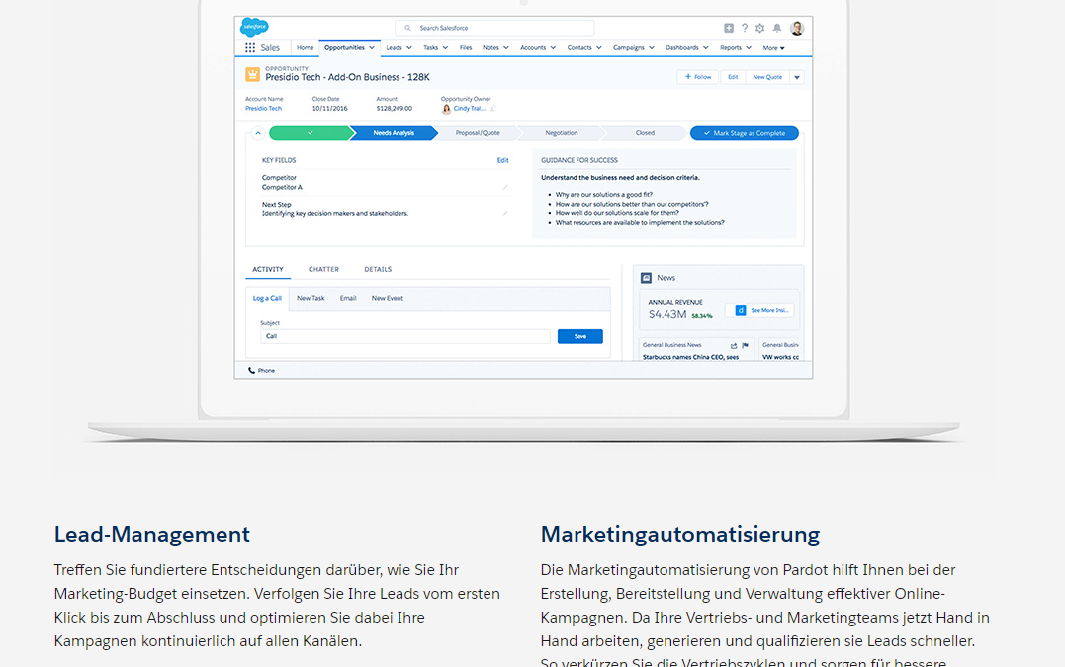The image size is (1065, 667).
Task: Click the New Quote button
Action: (767, 77)
